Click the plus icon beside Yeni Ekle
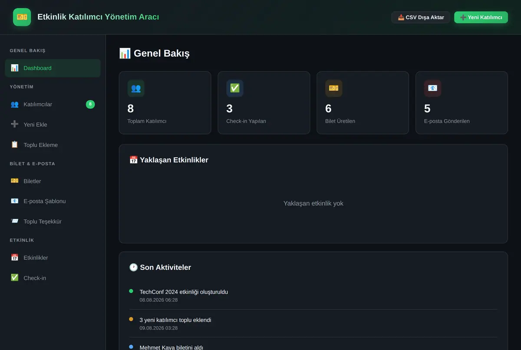Screen dimensions: 521x350 point(15,125)
